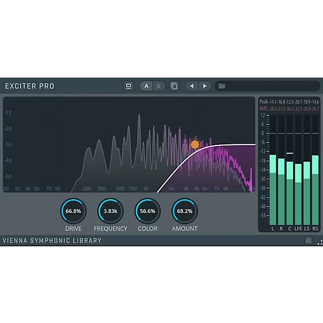Open the preset browser folder icon

pos(222,86)
